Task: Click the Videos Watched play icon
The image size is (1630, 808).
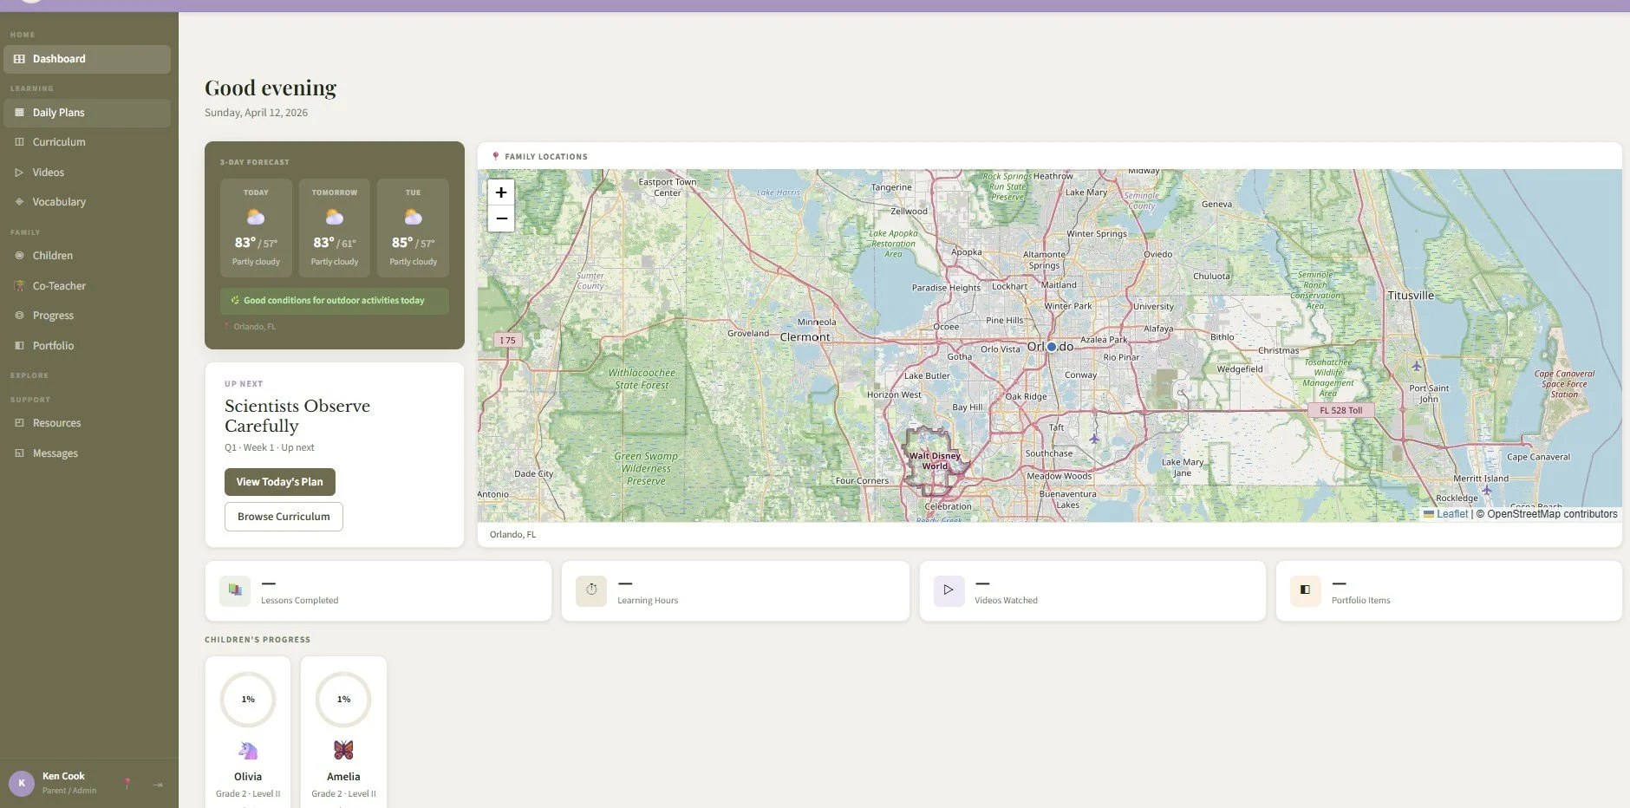Action: click(949, 590)
